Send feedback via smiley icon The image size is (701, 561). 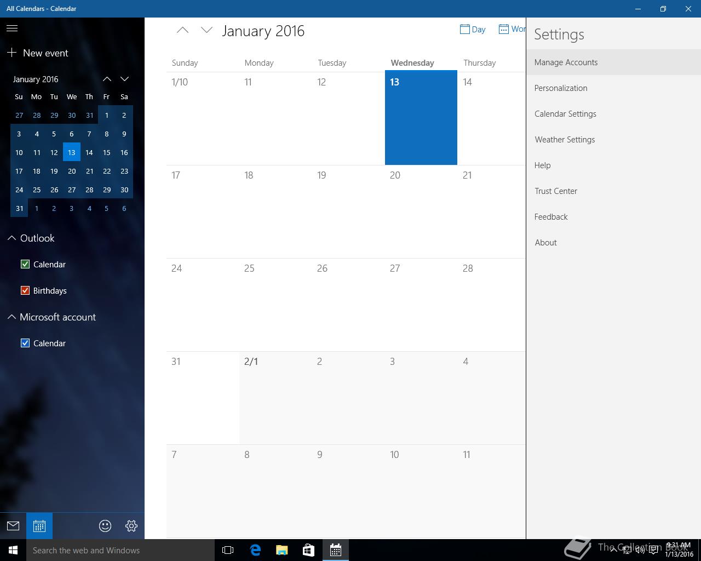tap(105, 526)
